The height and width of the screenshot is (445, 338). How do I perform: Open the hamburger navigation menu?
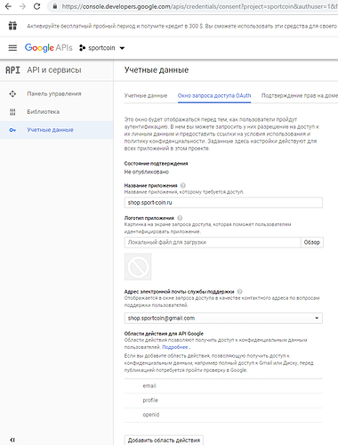coord(12,48)
